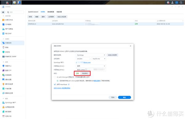Click the hostname input field containing smzdm
Screen dimensions: 185x119
(x=83, y=59)
